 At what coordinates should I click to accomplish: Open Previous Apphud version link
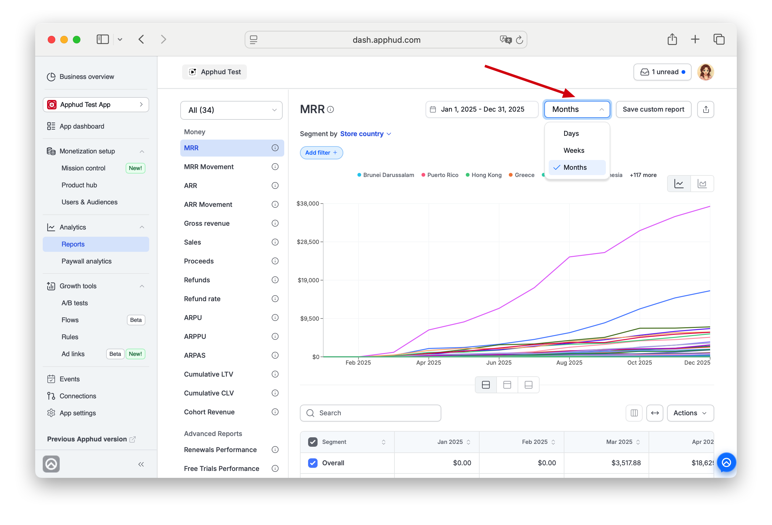click(91, 439)
